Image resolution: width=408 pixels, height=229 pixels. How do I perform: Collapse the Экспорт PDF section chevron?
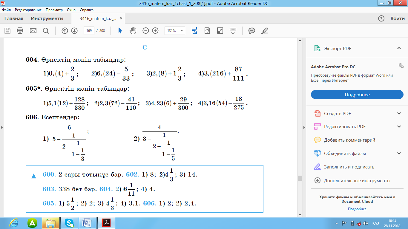click(399, 48)
